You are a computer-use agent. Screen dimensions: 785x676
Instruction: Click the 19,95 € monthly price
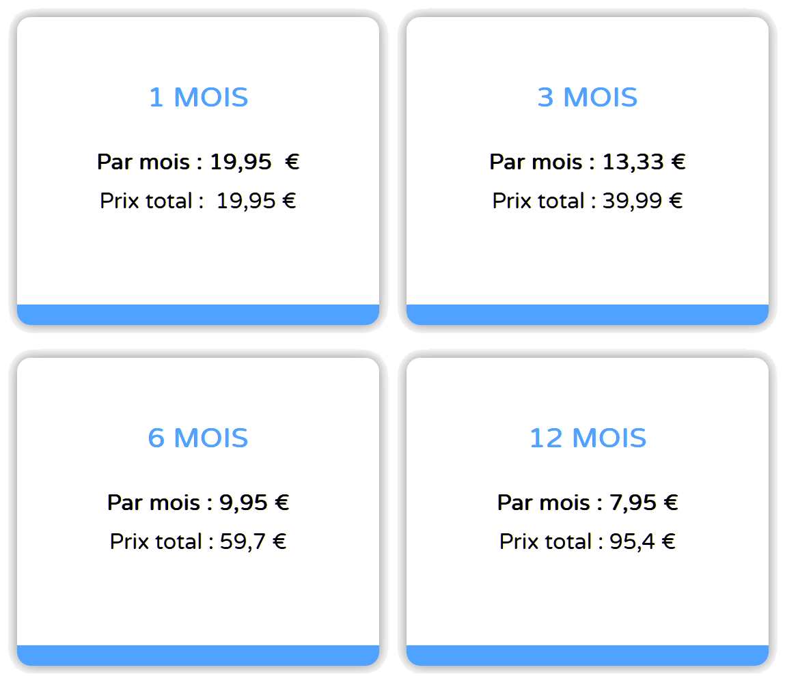[198, 162]
